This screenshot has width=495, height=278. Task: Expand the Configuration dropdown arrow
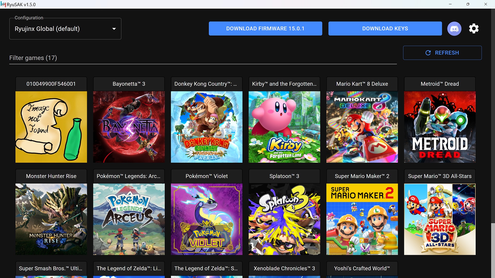[x=114, y=29]
